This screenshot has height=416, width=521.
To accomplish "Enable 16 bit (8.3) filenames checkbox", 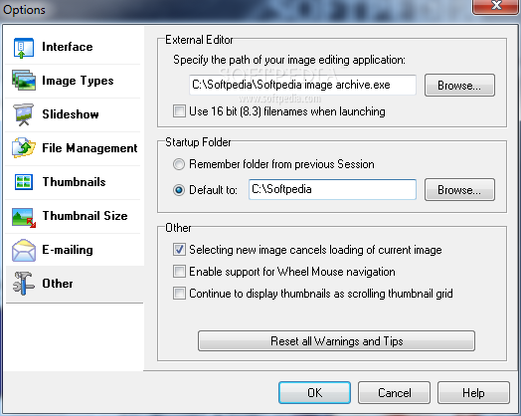I will [179, 111].
